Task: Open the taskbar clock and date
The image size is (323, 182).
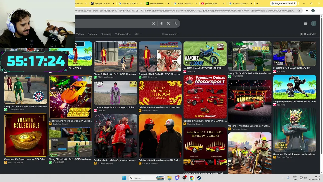Action: point(315,178)
